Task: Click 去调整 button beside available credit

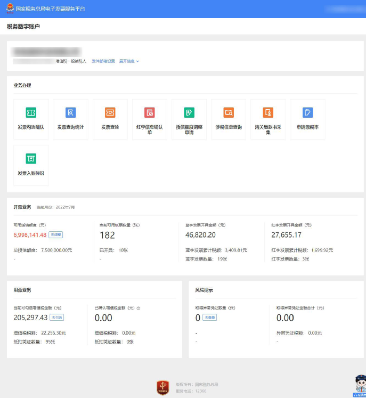Action: tap(56, 235)
